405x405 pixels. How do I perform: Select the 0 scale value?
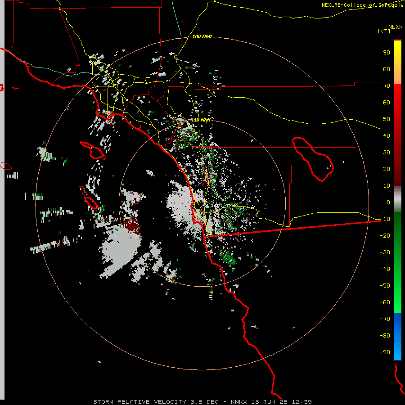pyautogui.click(x=388, y=202)
